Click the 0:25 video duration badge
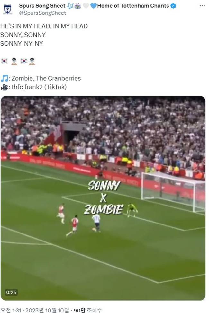Viewport: 209px width, 316px height. 11,292
